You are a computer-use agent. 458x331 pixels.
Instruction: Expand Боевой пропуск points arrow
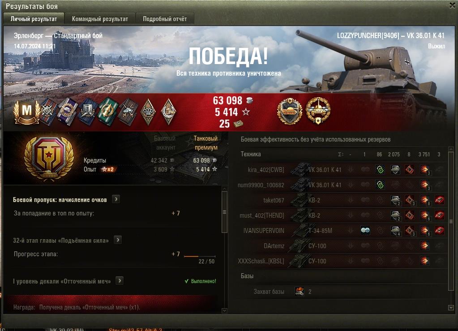point(116,199)
